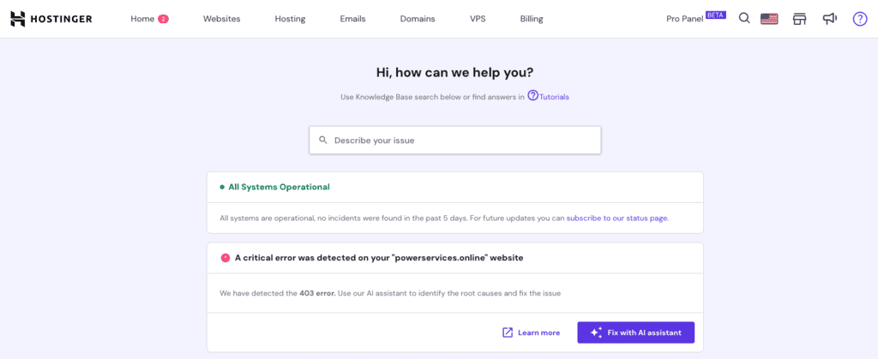Click the red critical error icon
This screenshot has height=359, width=878.
click(225, 257)
